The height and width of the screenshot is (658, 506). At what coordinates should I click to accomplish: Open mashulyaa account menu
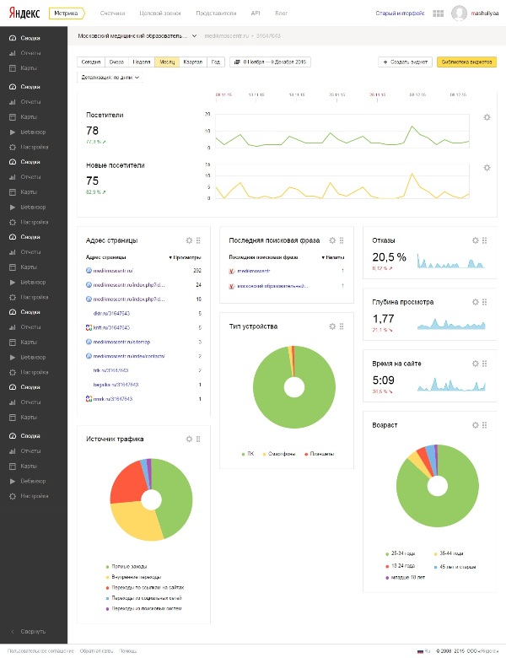tap(485, 13)
